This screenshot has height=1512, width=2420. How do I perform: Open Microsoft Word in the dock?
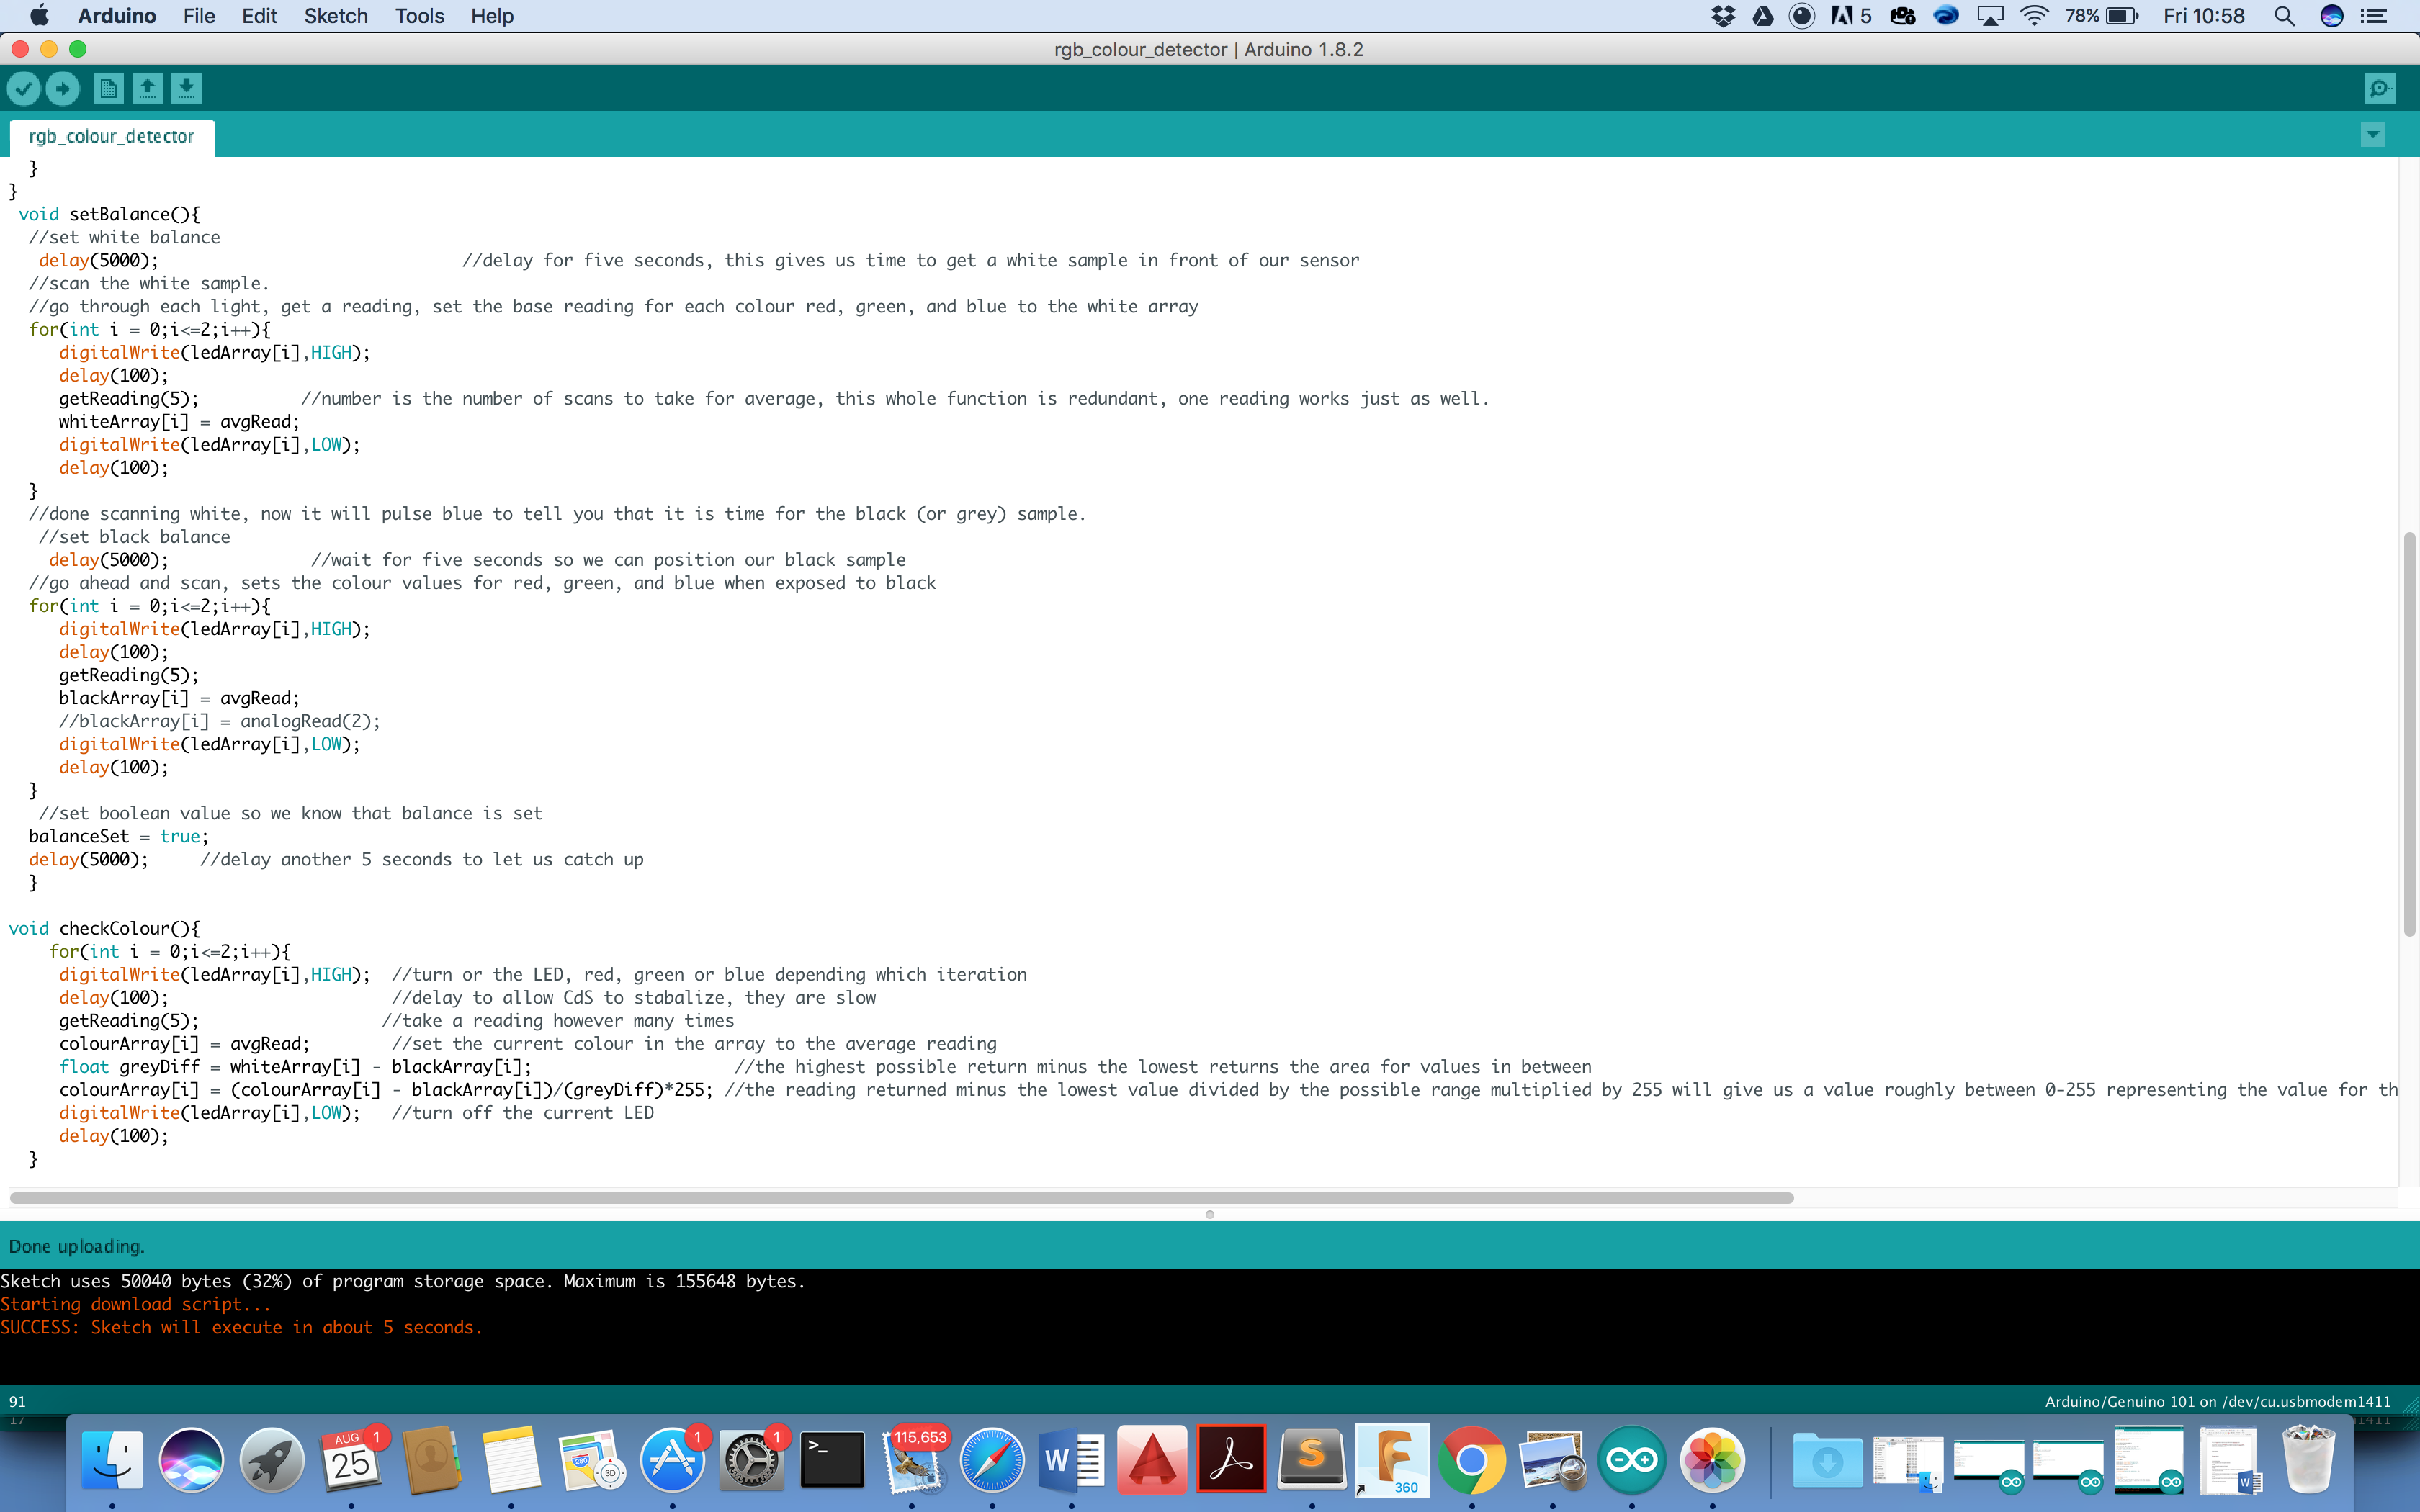pos(1072,1461)
